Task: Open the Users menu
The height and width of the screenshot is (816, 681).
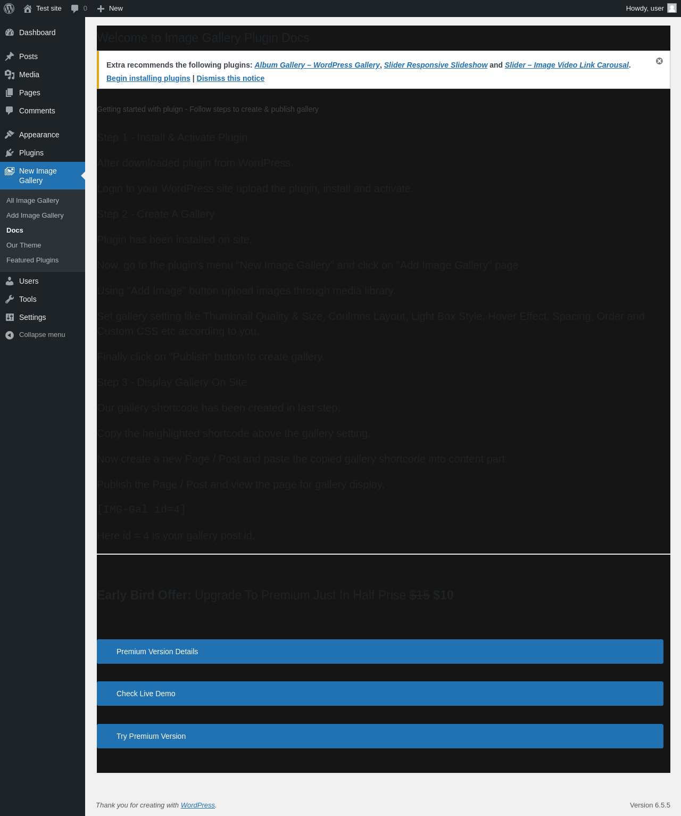Action: coord(43,281)
